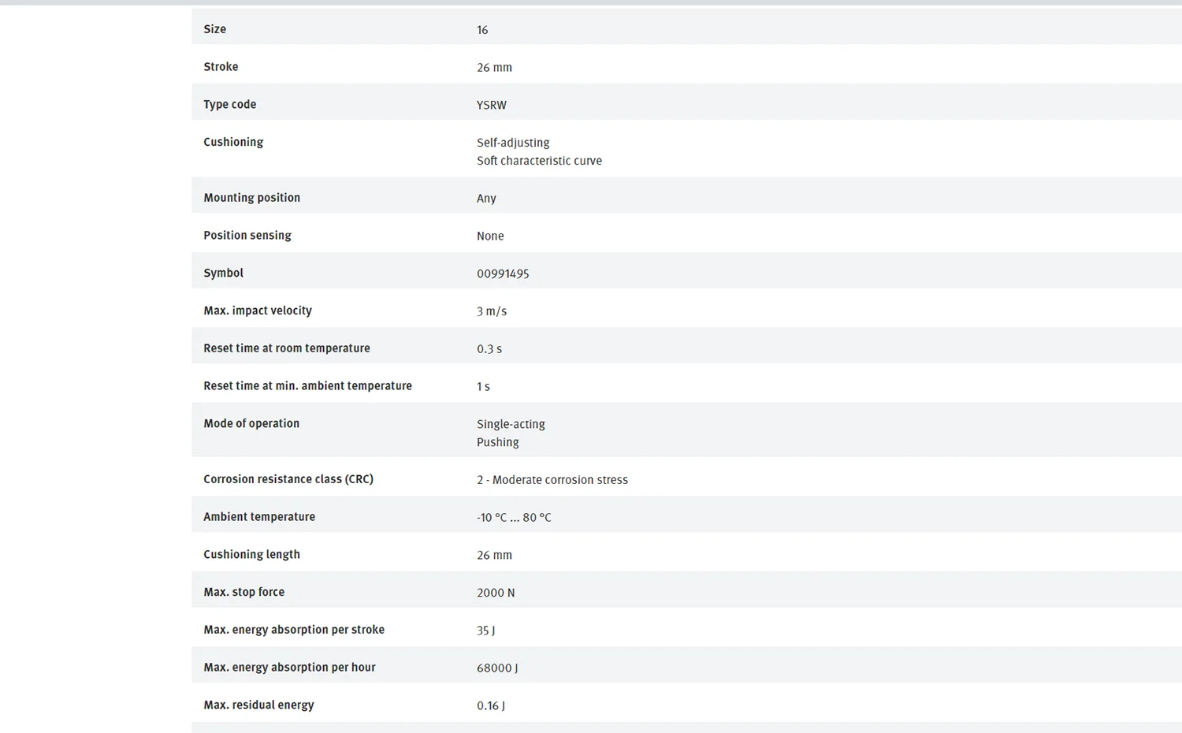Select the Stroke value 26 mm
Image resolution: width=1182 pixels, height=733 pixels.
click(494, 68)
